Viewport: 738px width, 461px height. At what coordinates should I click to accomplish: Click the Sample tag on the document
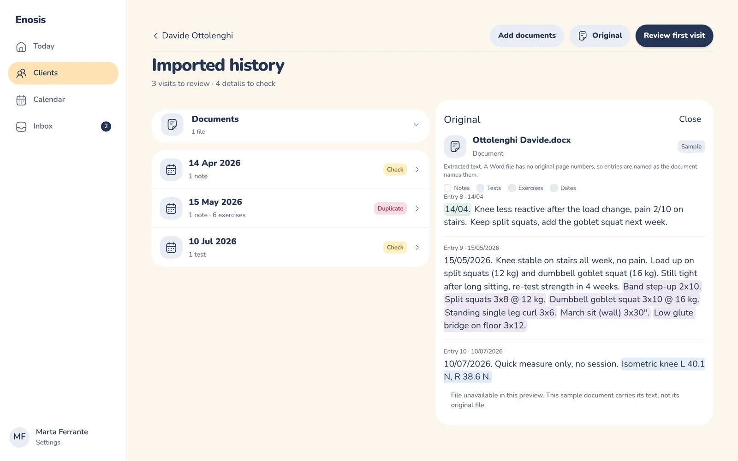[x=691, y=147]
